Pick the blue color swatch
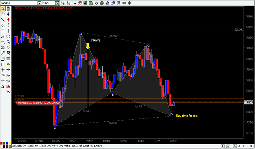Image resolution: width=255 pixels, height=149 pixels. pos(7,143)
